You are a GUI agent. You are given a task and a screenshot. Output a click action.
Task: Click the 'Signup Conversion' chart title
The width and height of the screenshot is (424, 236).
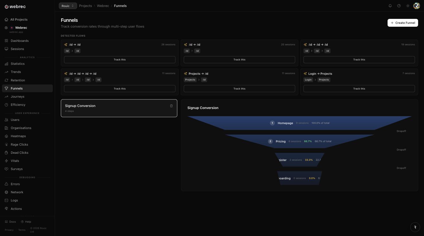[x=203, y=108]
